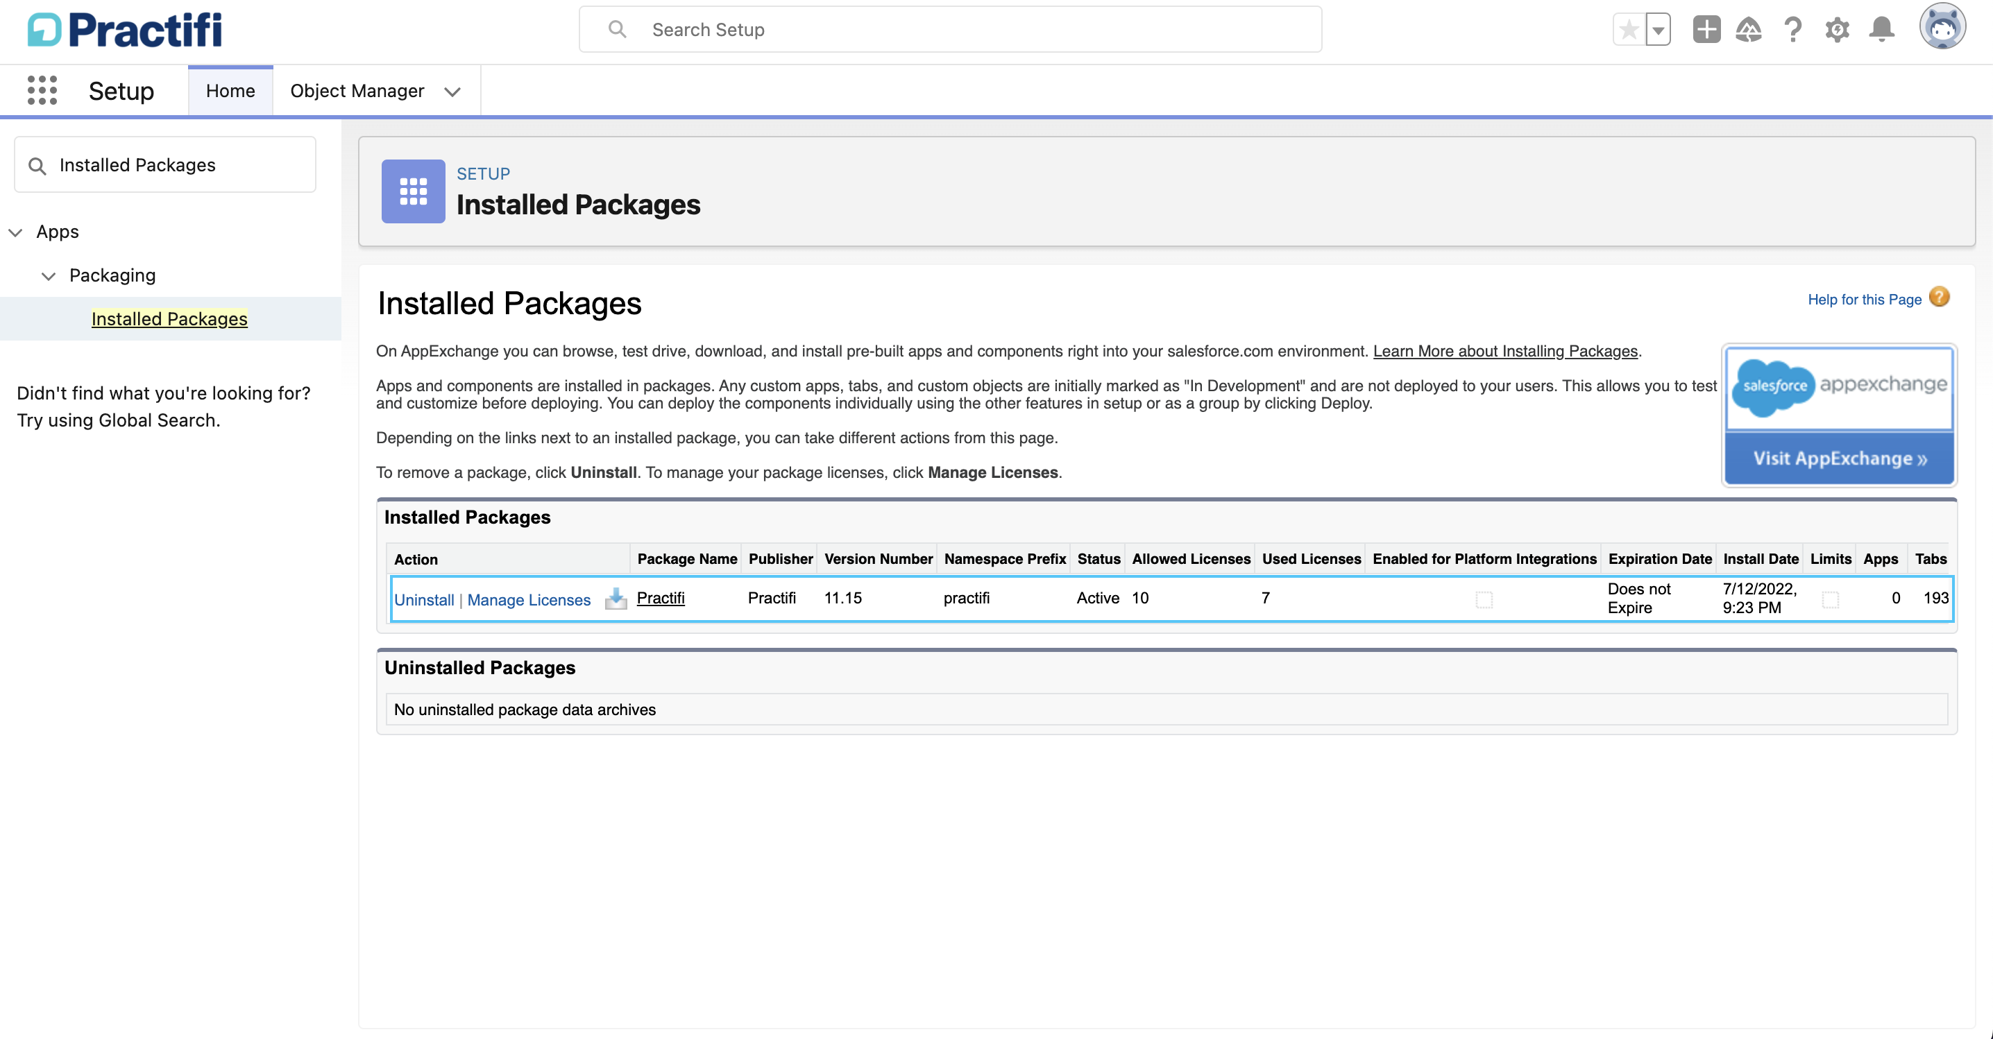Click the version value 11.15

(842, 598)
